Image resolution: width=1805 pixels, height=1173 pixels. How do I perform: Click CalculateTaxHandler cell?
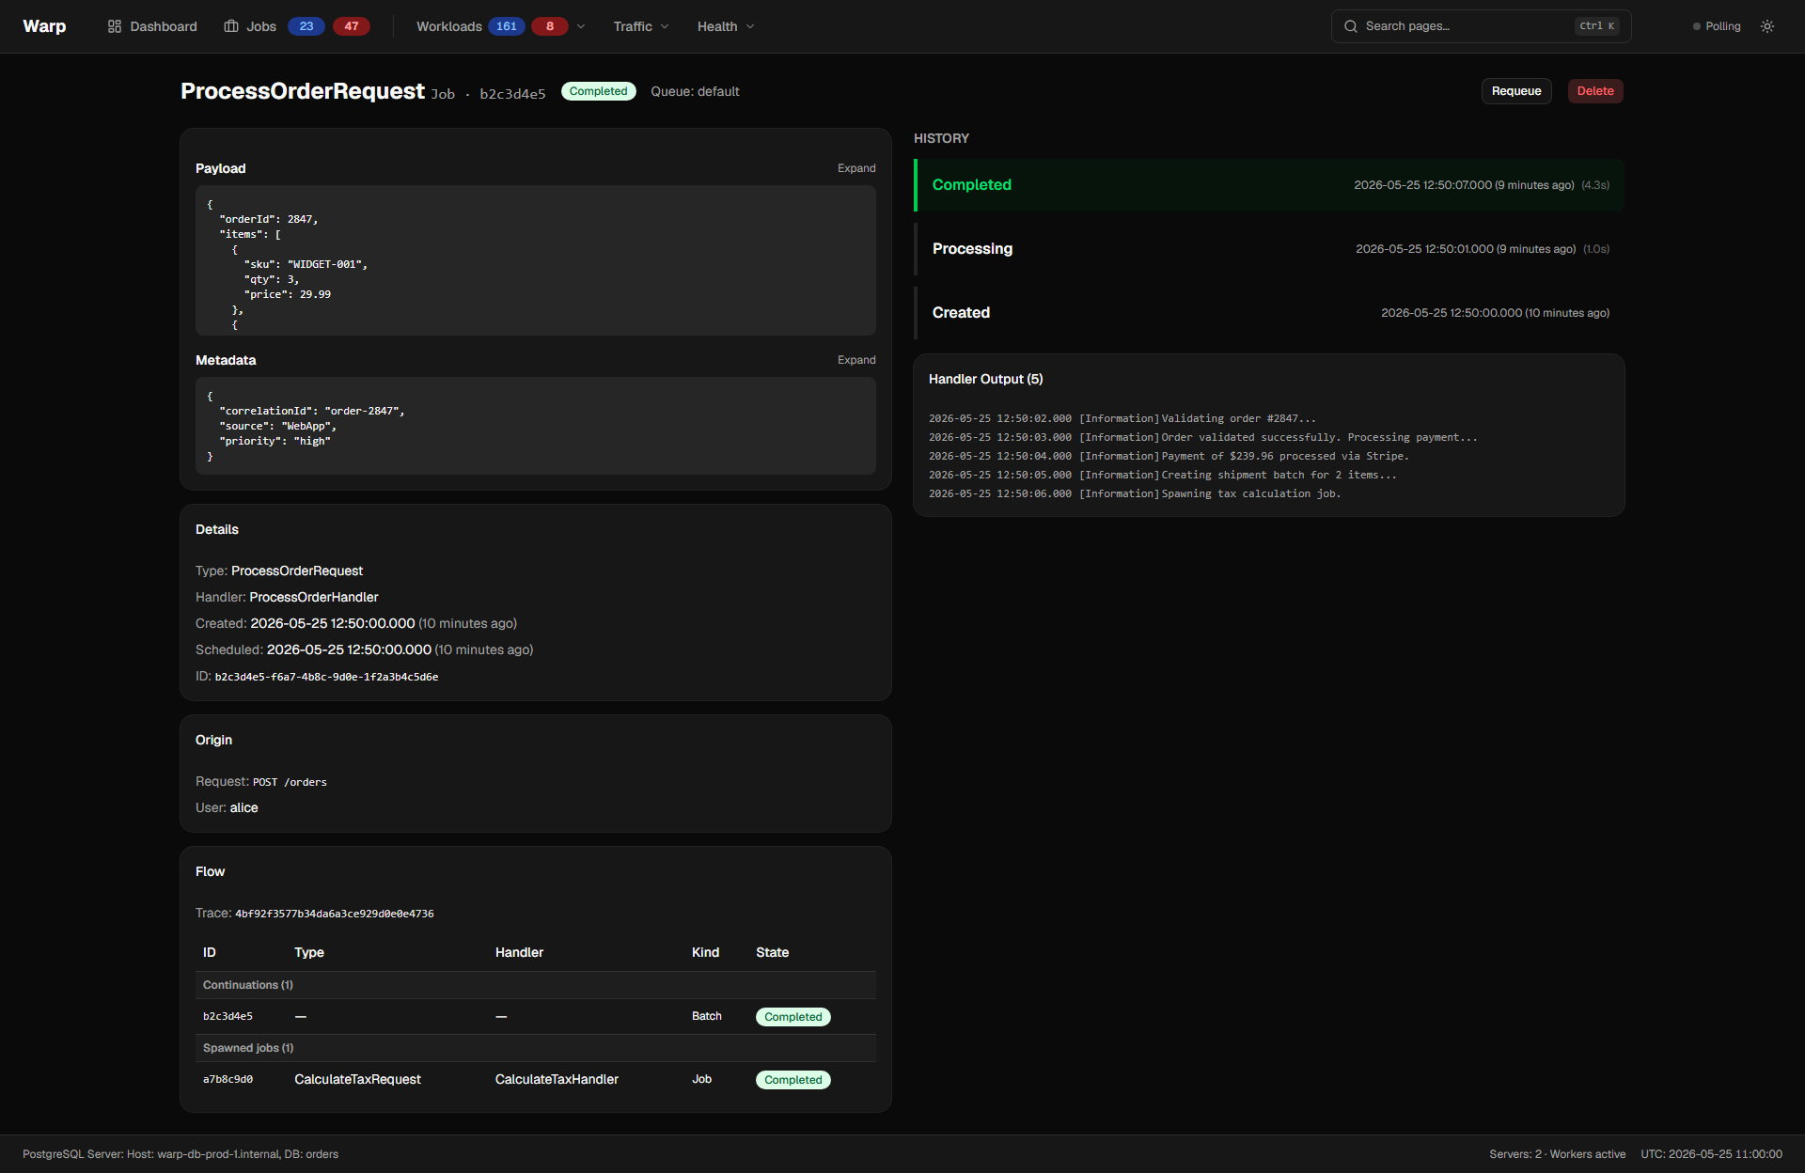click(x=557, y=1079)
